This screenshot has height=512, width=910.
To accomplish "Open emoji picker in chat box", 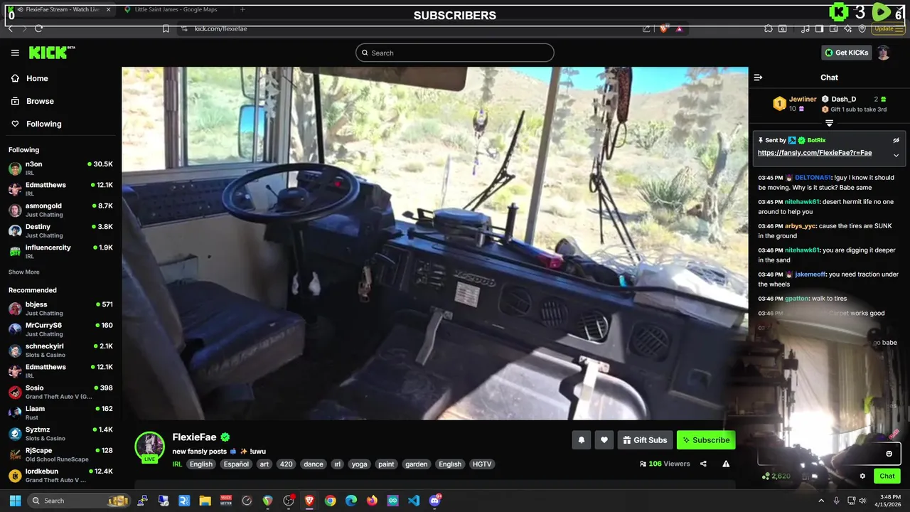I will click(x=889, y=454).
